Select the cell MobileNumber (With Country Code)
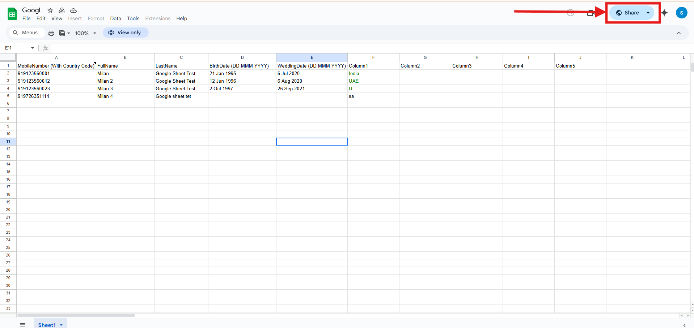This screenshot has height=328, width=694. [56, 66]
